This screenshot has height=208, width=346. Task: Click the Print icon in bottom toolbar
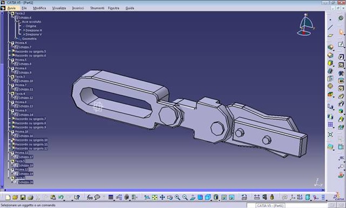(x=30, y=197)
